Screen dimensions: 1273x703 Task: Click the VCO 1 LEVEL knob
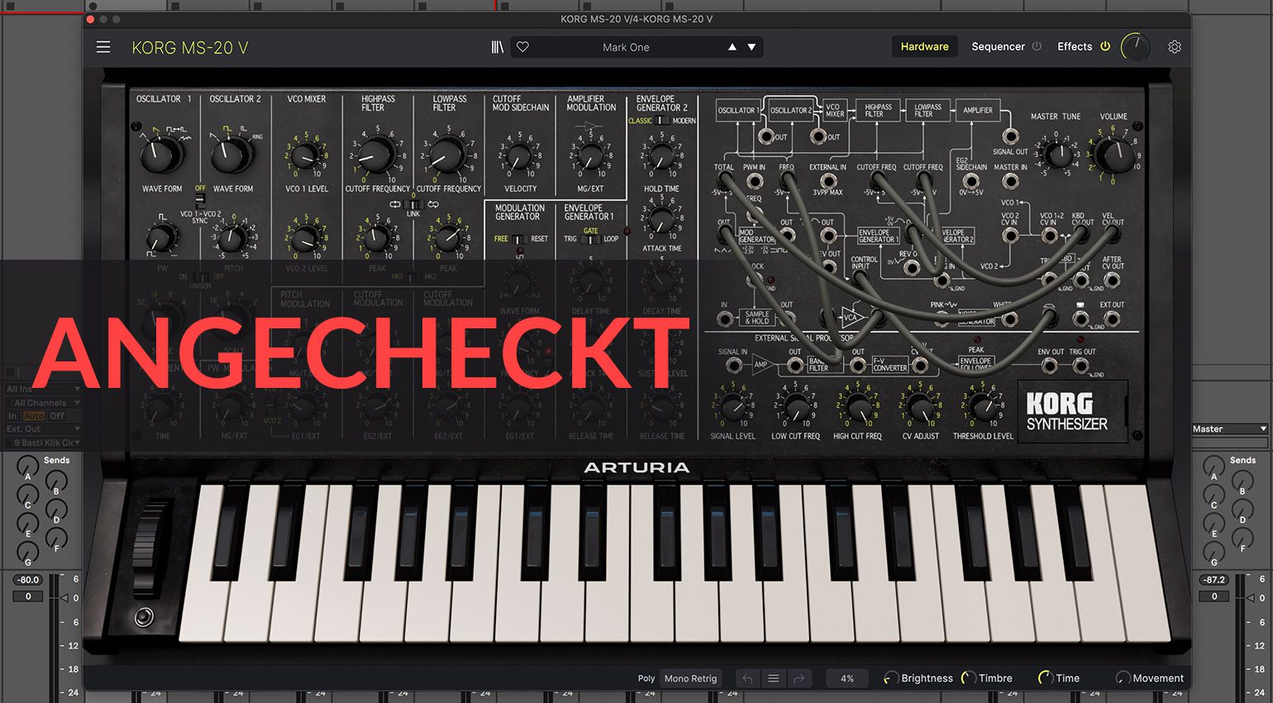point(305,156)
